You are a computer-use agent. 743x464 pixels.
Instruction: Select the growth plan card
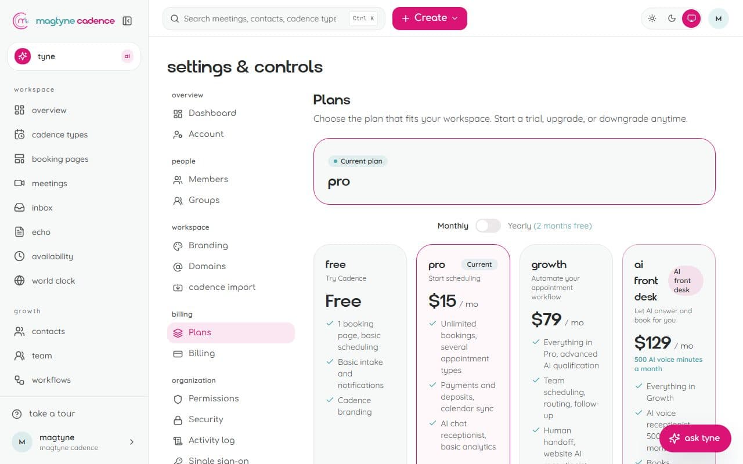coord(566,354)
